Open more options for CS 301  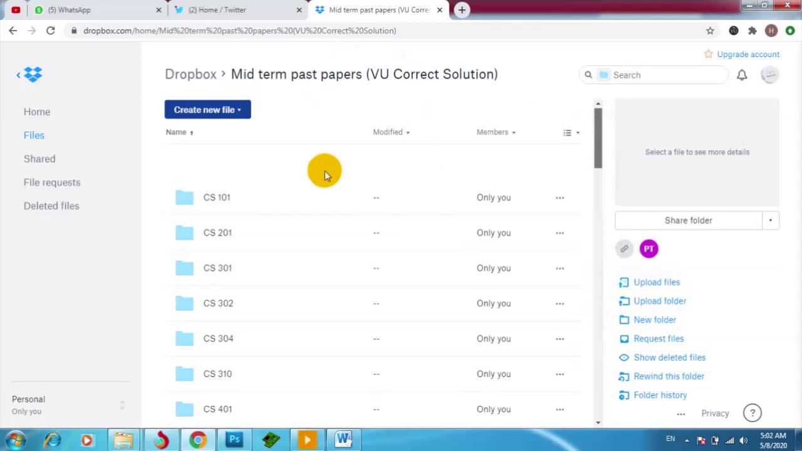coord(560,268)
